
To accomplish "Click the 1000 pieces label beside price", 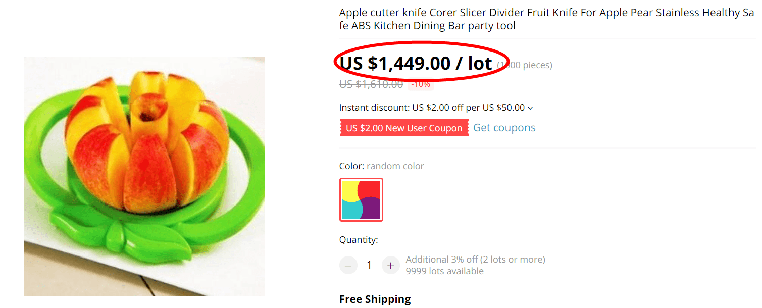I will (x=525, y=65).
